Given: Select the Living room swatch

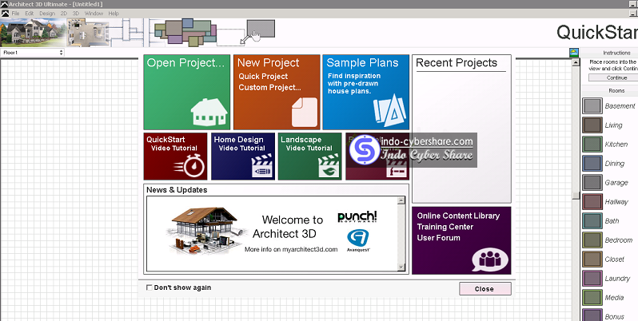Looking at the screenshot, I should click(592, 125).
